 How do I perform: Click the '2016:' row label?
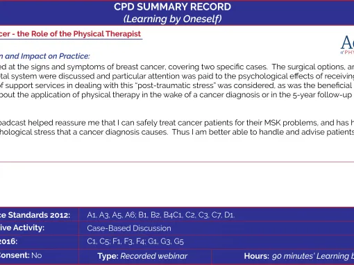[x=8, y=241]
